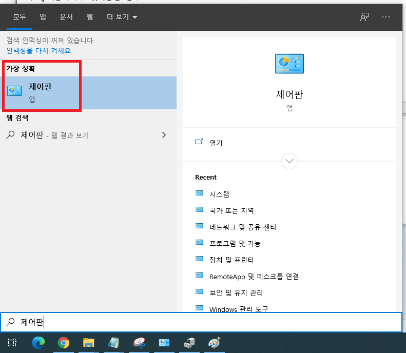Select the 제어판 app best match result
The image size is (406, 353).
(88, 93)
